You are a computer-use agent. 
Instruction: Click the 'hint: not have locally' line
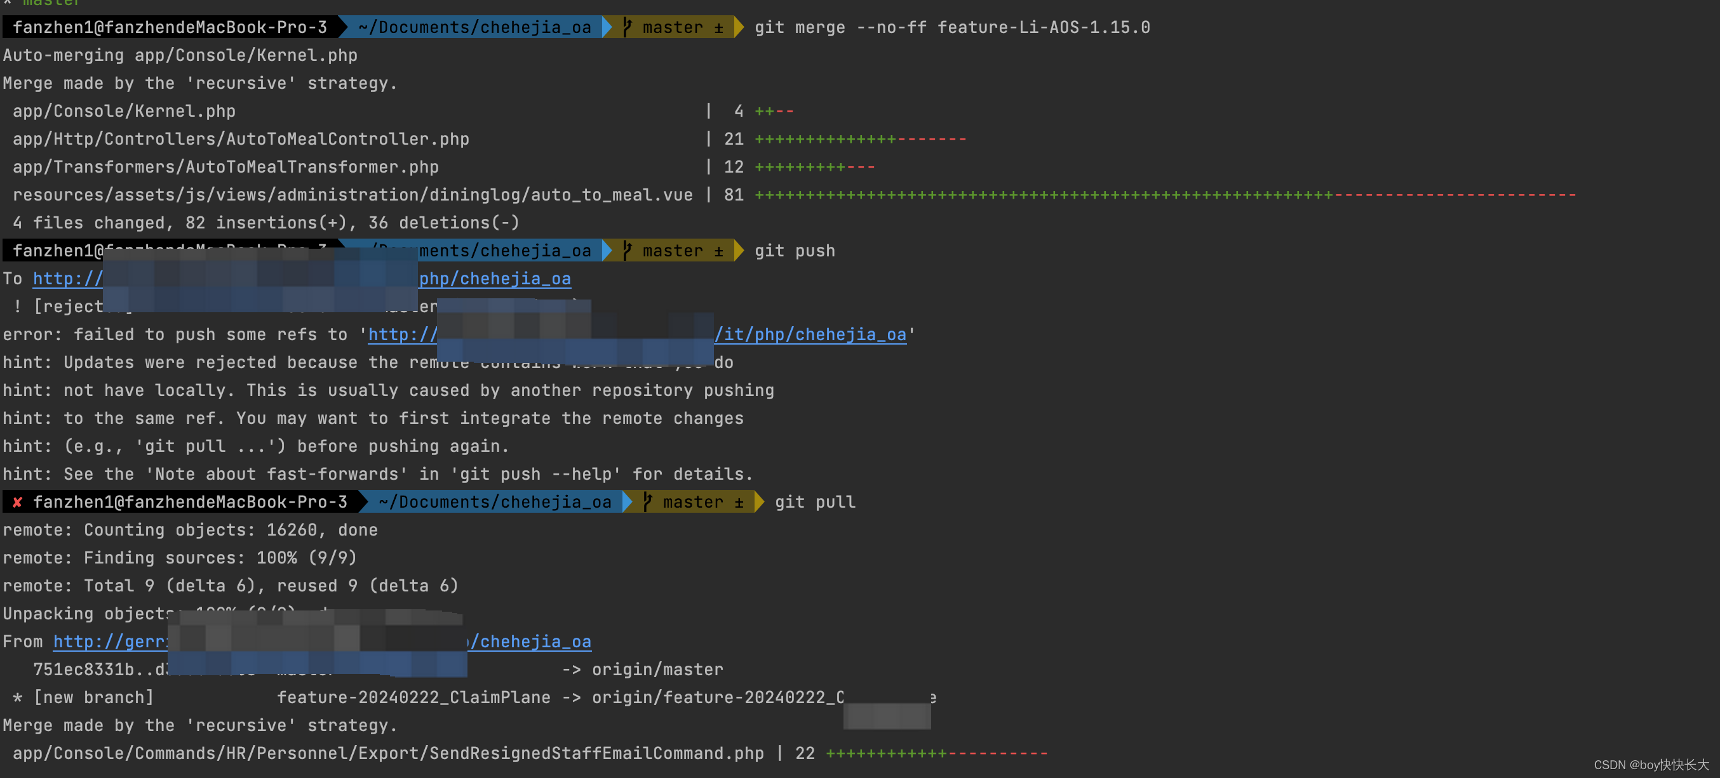click(389, 390)
